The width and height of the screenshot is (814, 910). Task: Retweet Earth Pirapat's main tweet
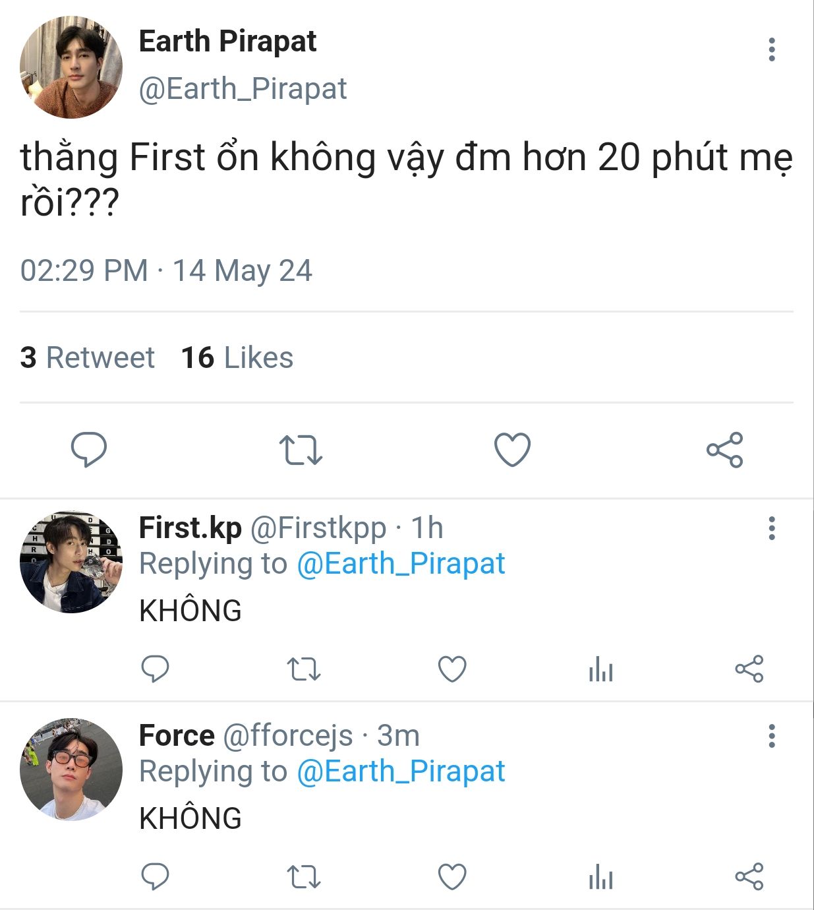[x=301, y=450]
